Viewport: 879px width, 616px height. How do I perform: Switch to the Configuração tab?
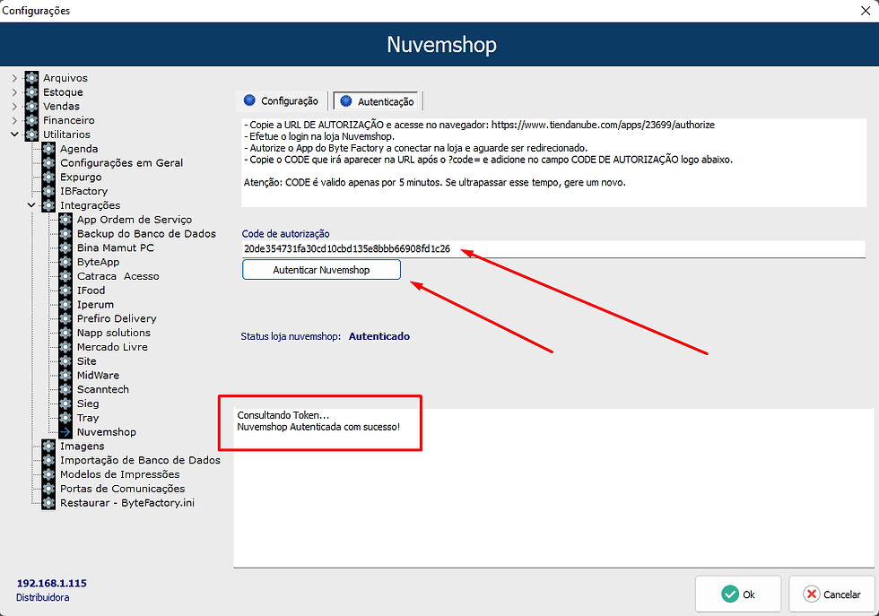click(281, 101)
